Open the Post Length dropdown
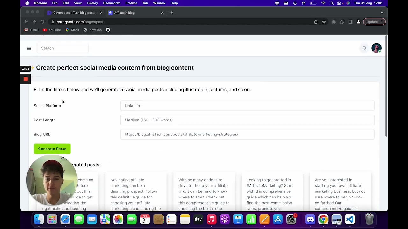Viewport: 408px width, 229px height. tap(247, 120)
